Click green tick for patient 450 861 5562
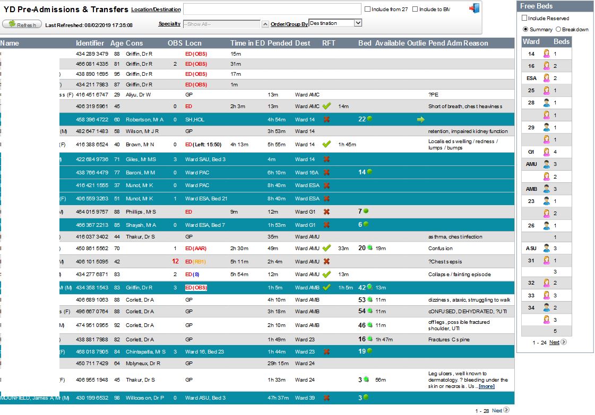The height and width of the screenshot is (415, 595). pyautogui.click(x=326, y=248)
